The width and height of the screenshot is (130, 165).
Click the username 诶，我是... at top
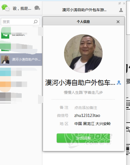[22, 8]
